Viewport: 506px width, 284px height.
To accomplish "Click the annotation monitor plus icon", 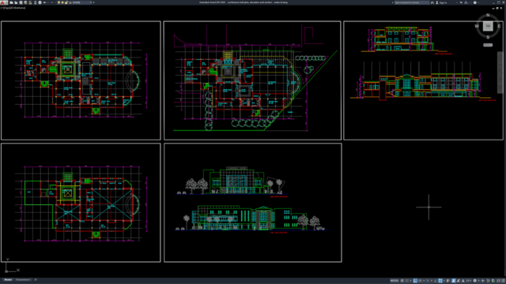I will (x=483, y=281).
